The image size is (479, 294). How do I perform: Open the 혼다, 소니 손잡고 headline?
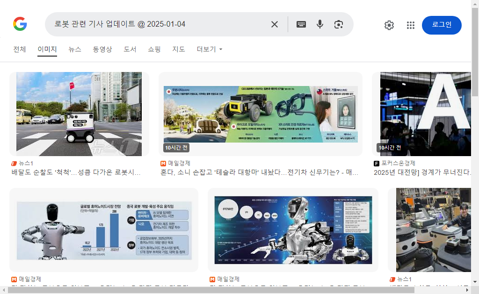[259, 172]
